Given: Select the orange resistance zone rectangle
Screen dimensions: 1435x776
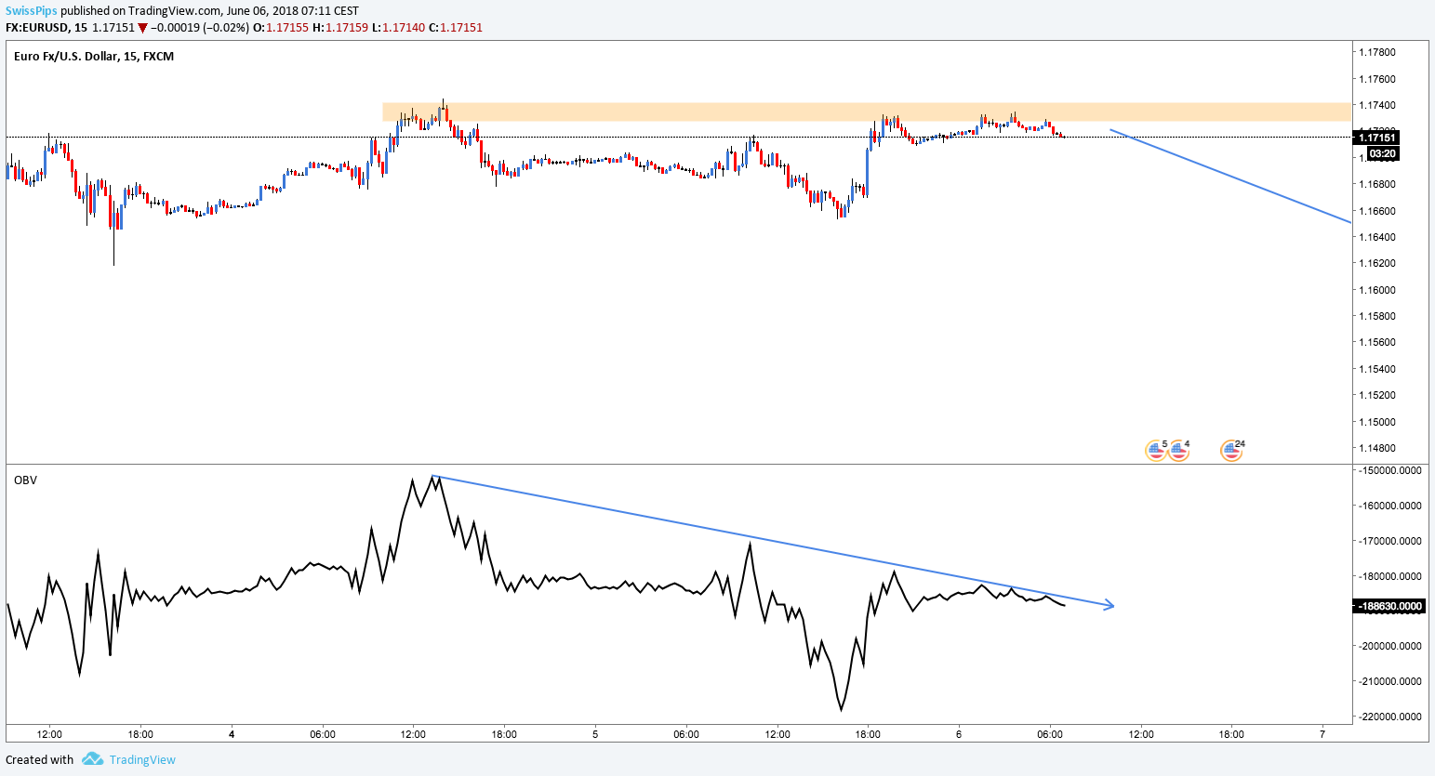Looking at the screenshot, I should point(867,112).
